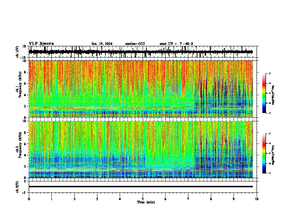Click the Jan. 19, 2024 date label
289x223 pixels.
pos(102,44)
